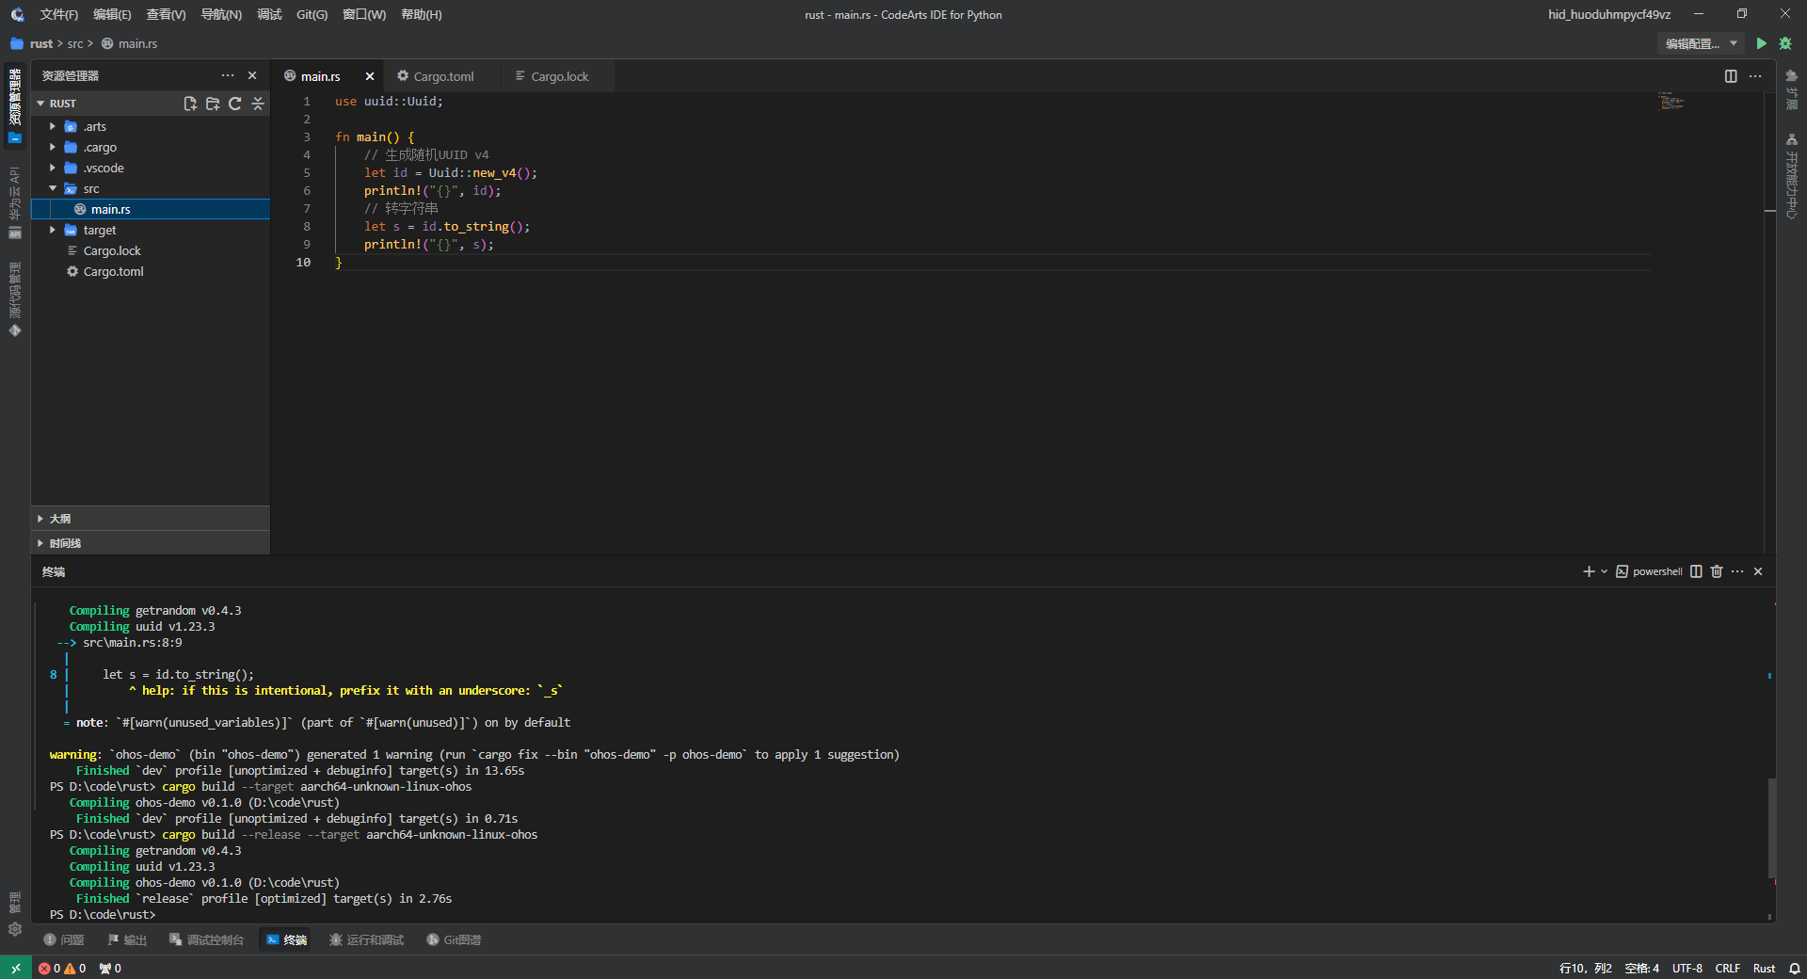Open notifications bell in status bar

[x=1795, y=968]
